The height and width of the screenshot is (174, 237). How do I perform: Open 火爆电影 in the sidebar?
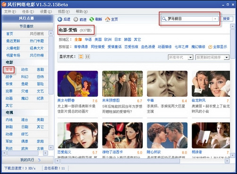click(13, 48)
